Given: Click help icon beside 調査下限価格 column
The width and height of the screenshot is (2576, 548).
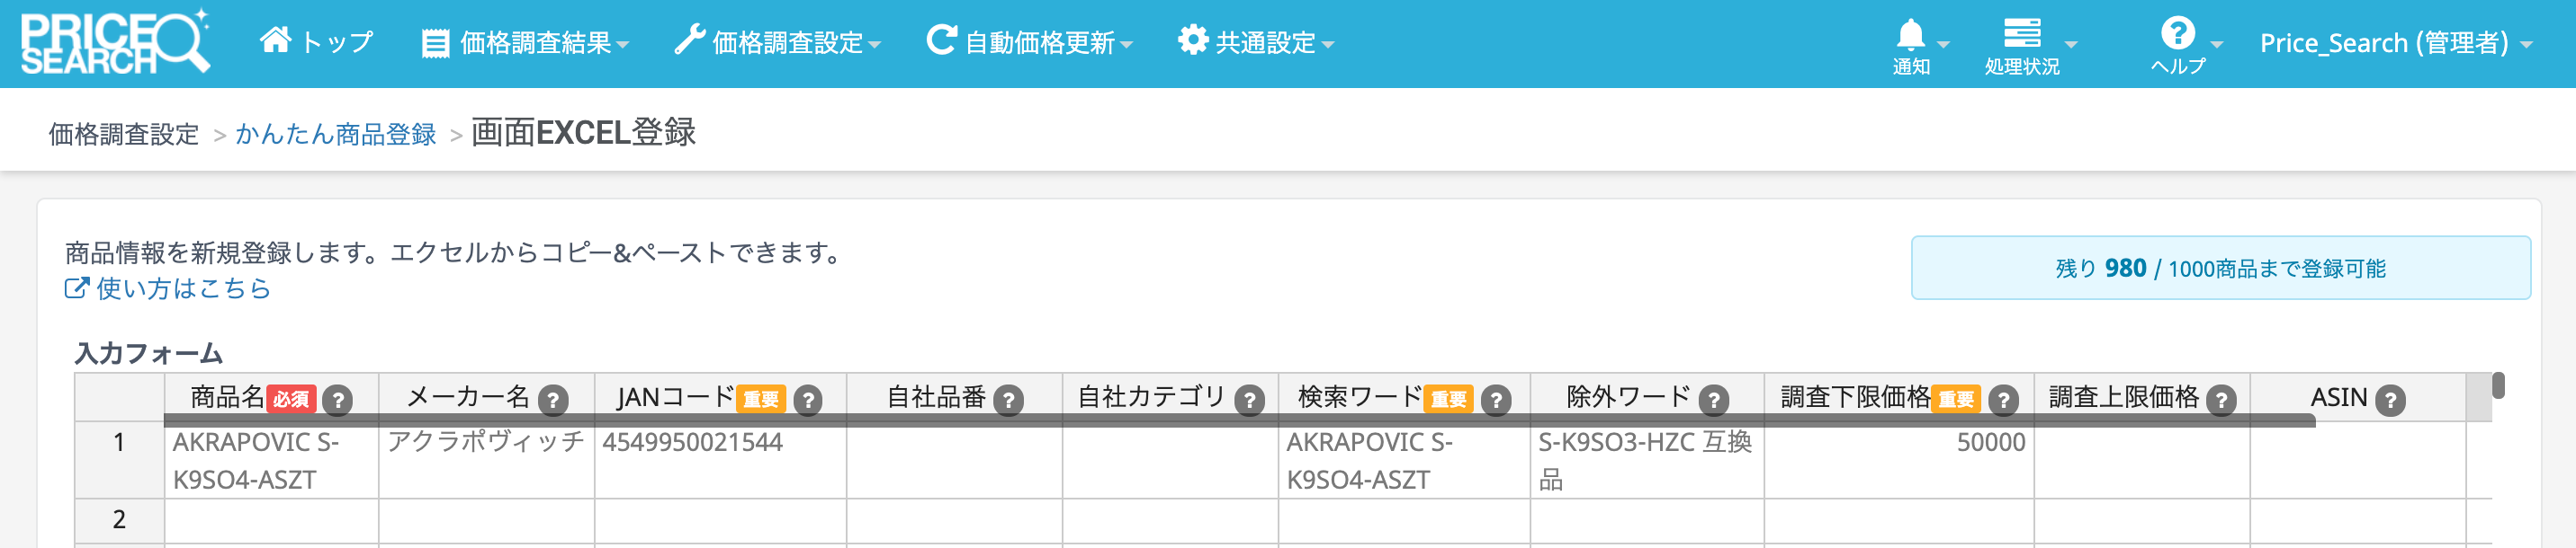Looking at the screenshot, I should 2003,401.
